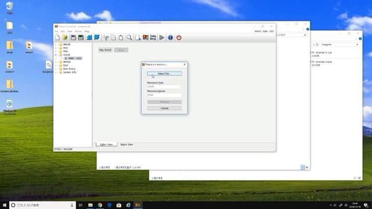The width and height of the screenshot is (372, 209).
Task: Open Chrome from the taskbar
Action: click(100, 205)
